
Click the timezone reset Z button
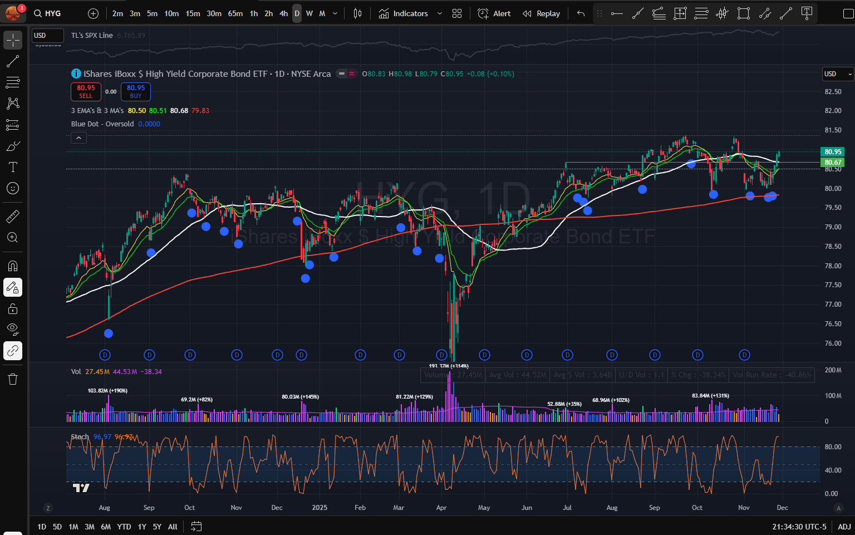tap(48, 508)
